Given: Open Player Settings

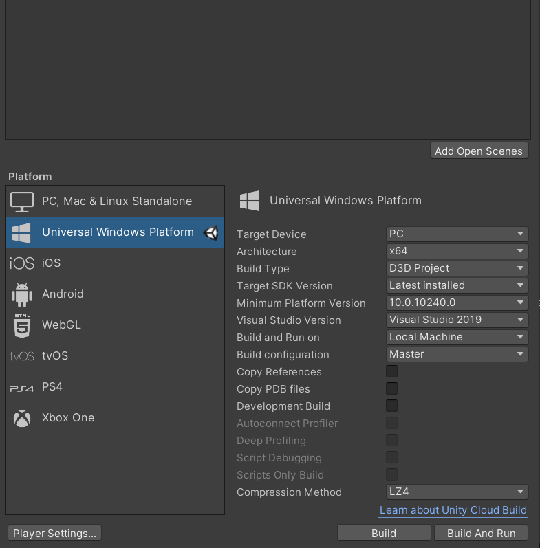Looking at the screenshot, I should click(54, 533).
